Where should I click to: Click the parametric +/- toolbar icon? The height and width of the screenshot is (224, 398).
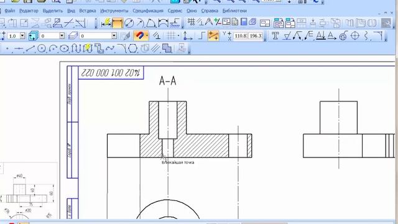217,22
